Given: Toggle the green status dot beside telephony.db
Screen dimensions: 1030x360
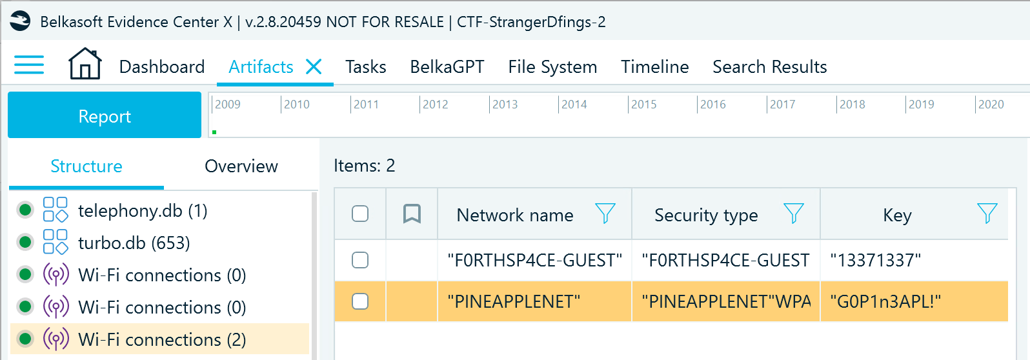Looking at the screenshot, I should 25,210.
